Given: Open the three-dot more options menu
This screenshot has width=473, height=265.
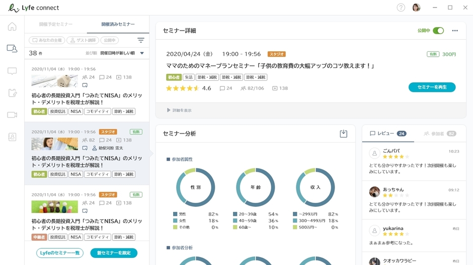Looking at the screenshot, I should [455, 31].
